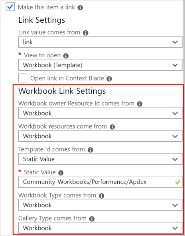The image size is (185, 236).
Task: Click info icon next to View to open
Action: pos(66,56)
